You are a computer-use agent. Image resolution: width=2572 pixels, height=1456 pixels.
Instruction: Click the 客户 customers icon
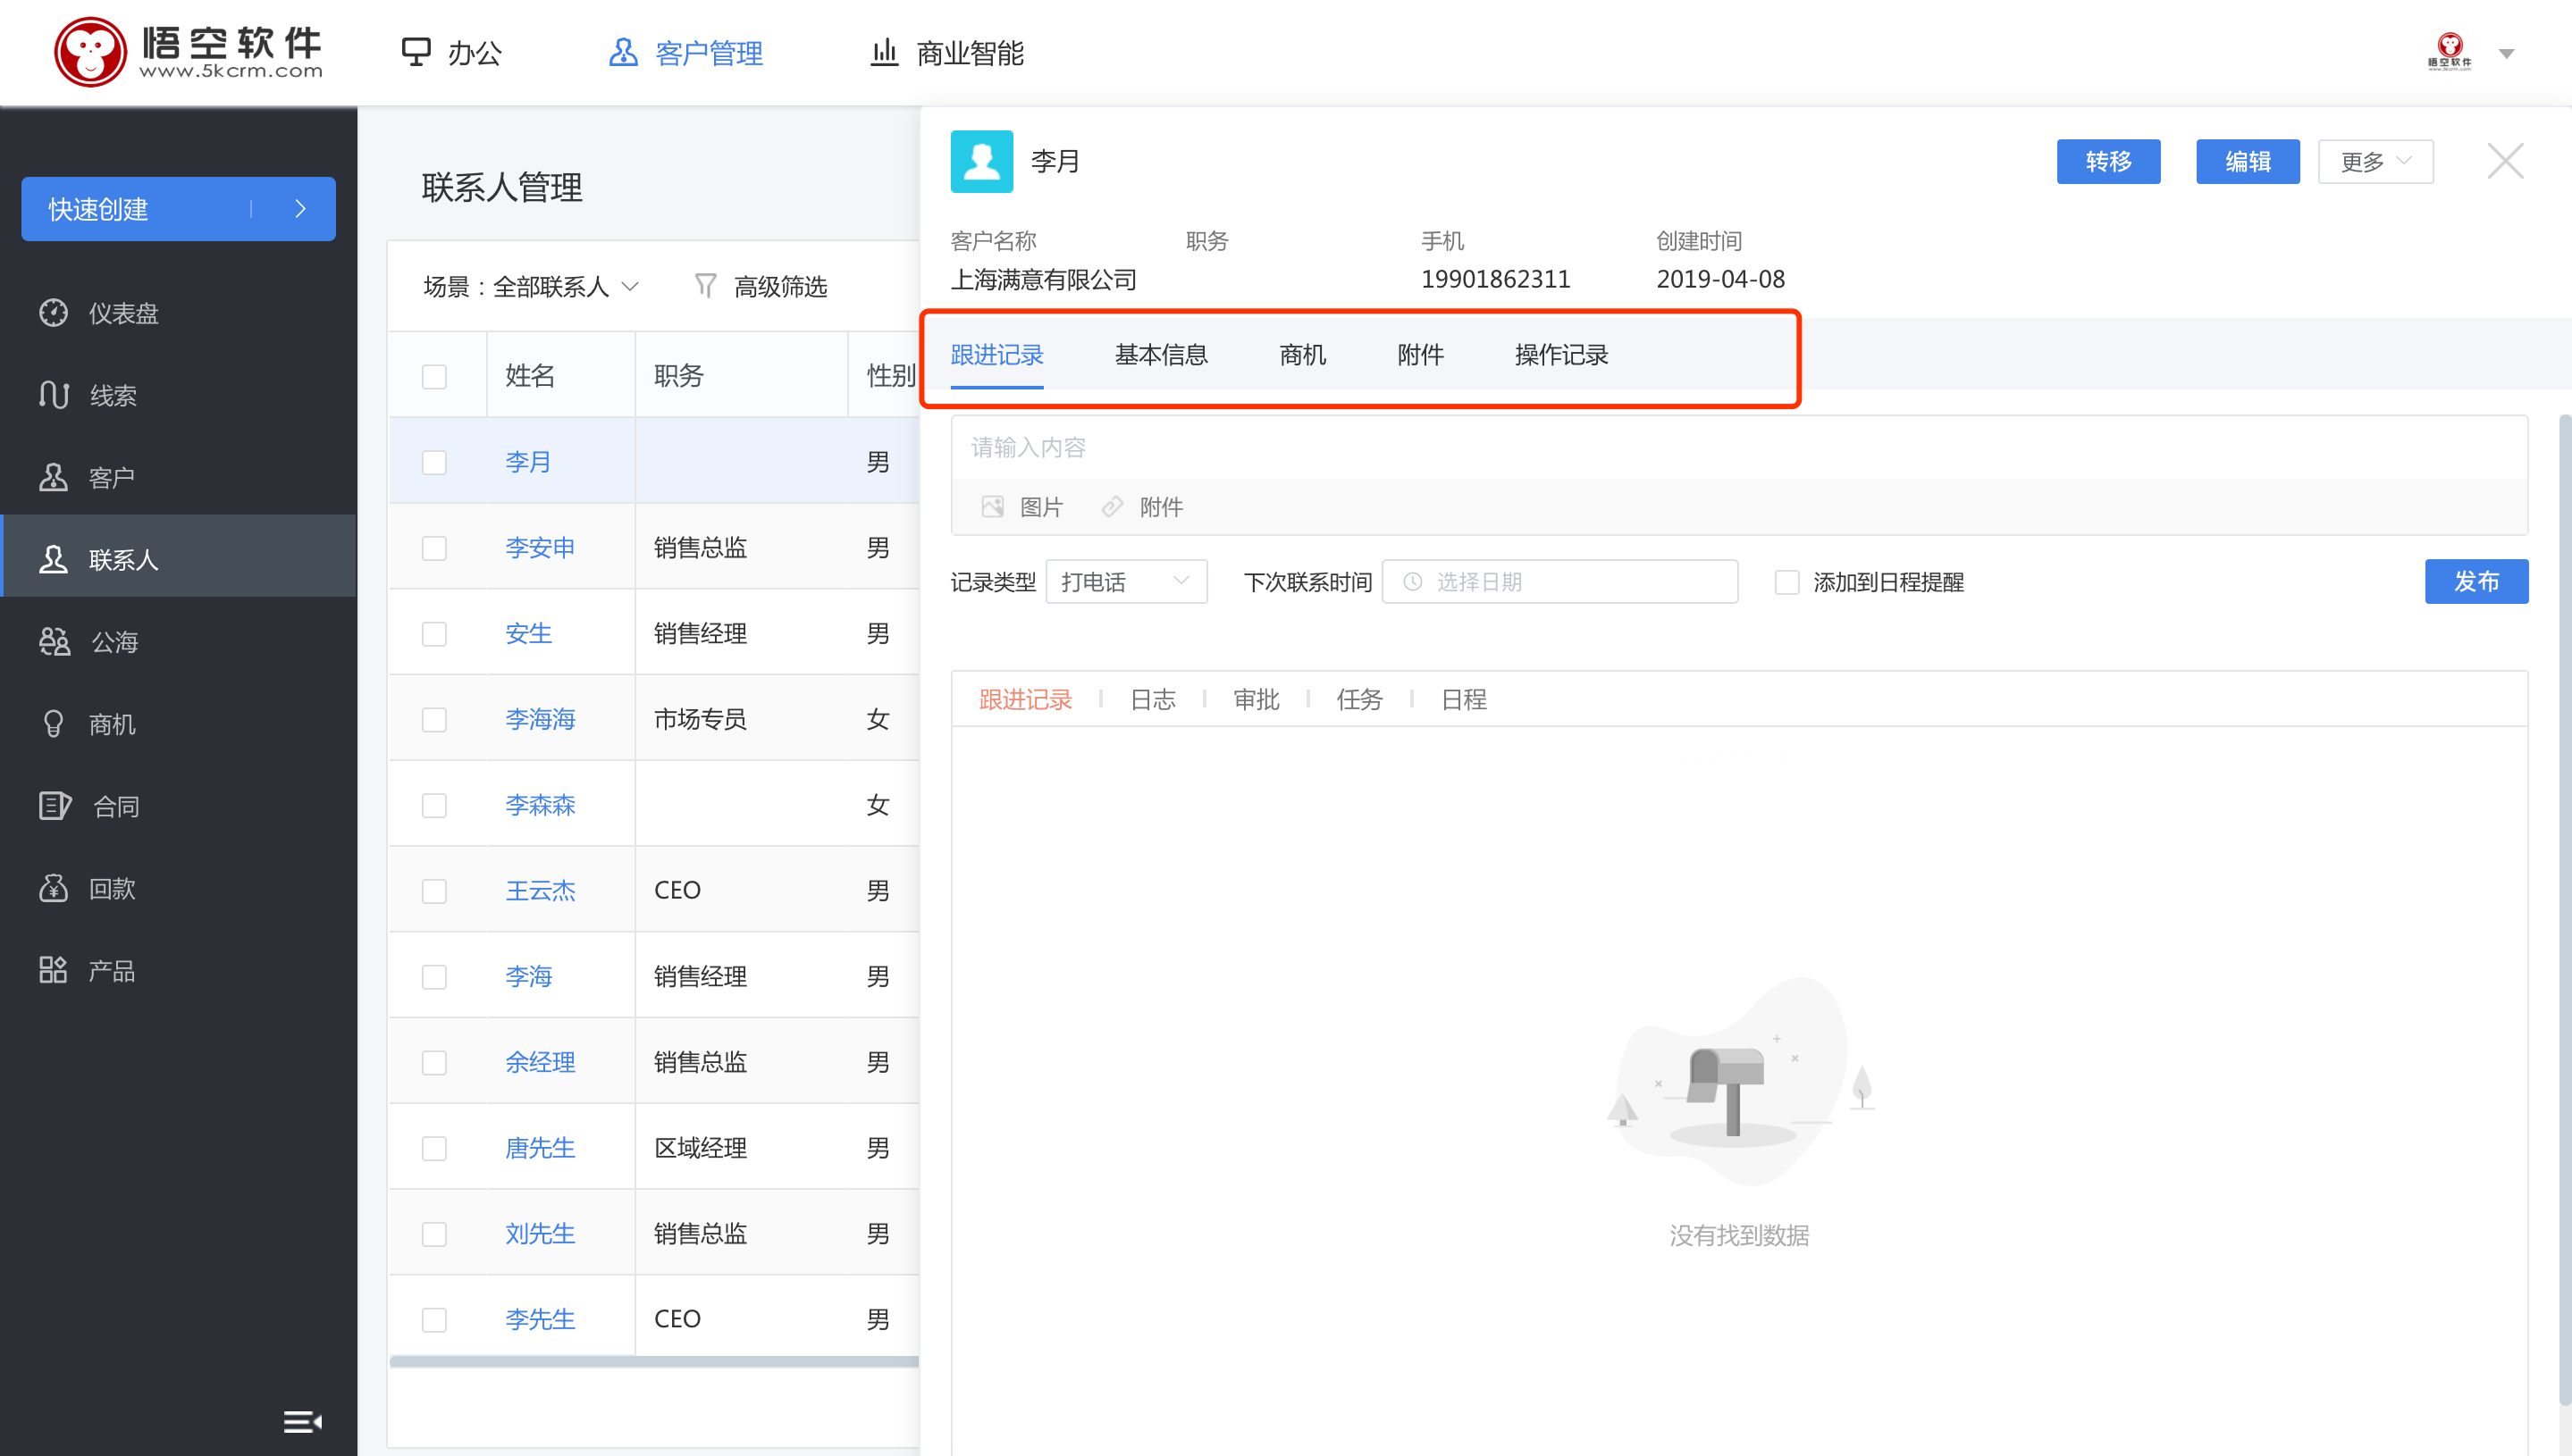pyautogui.click(x=54, y=477)
